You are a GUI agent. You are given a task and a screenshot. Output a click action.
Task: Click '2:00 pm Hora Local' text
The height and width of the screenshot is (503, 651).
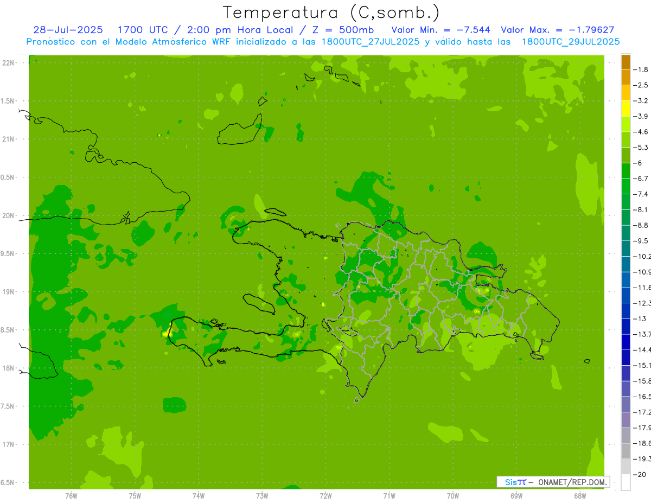pos(240,30)
